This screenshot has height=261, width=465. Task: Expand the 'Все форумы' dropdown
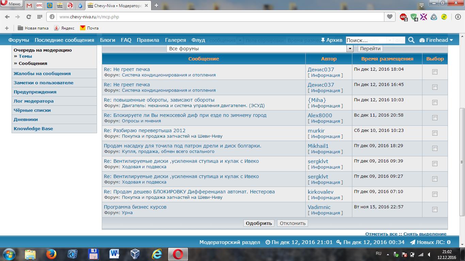[350, 49]
